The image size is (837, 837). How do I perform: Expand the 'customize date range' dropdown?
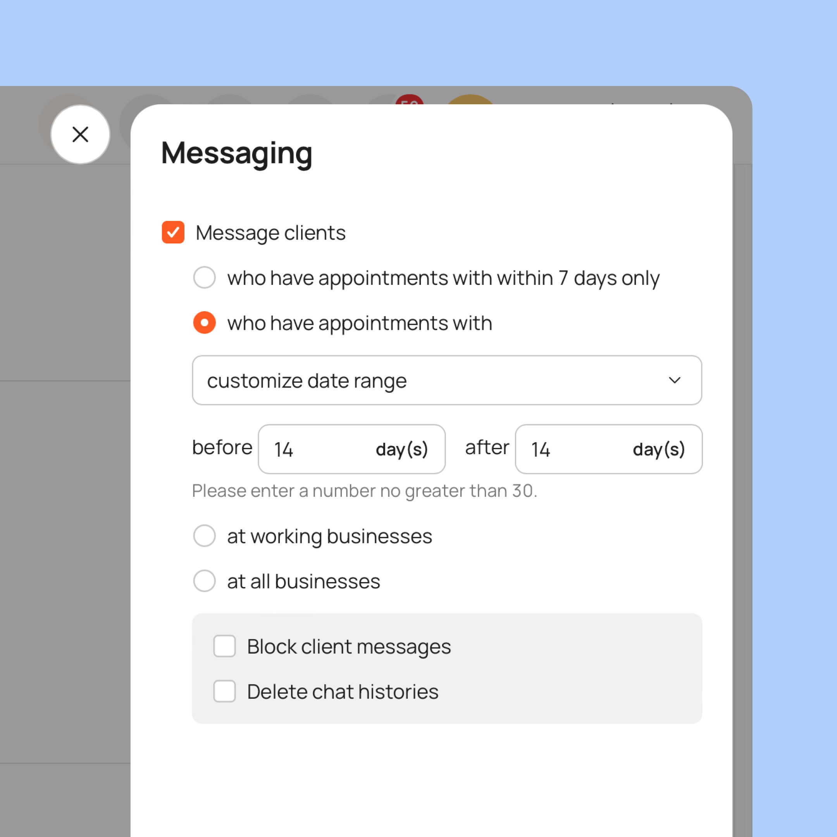(x=447, y=381)
